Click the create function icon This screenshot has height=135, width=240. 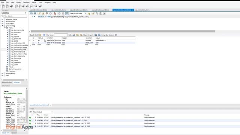pos(31,6)
